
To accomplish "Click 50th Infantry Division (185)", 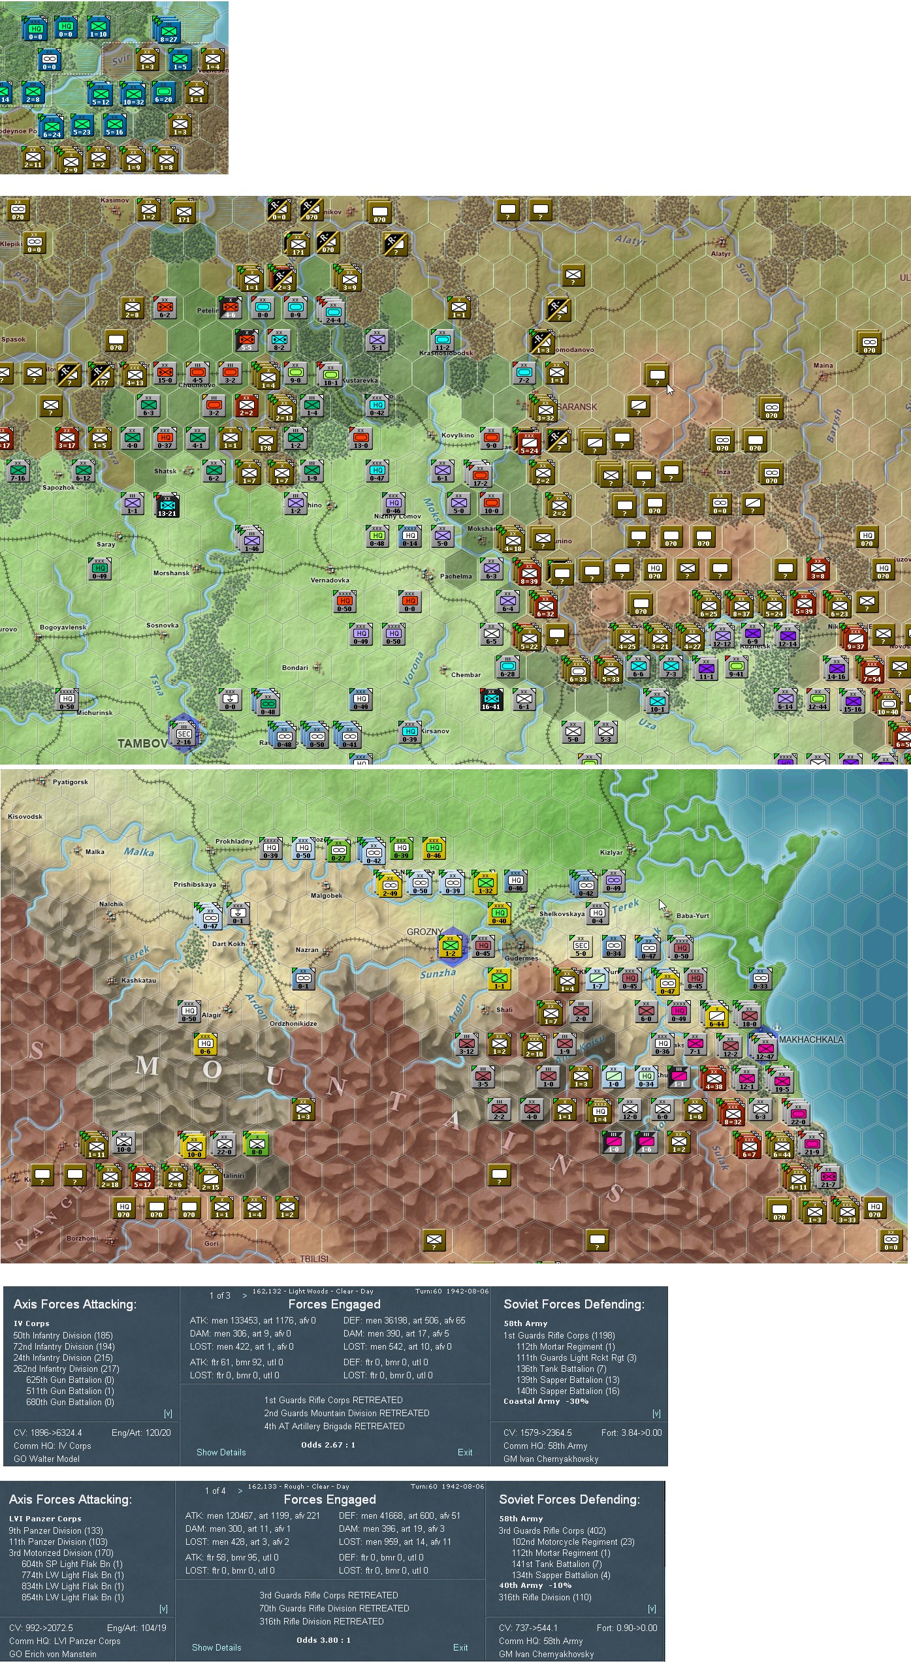I will (63, 1335).
